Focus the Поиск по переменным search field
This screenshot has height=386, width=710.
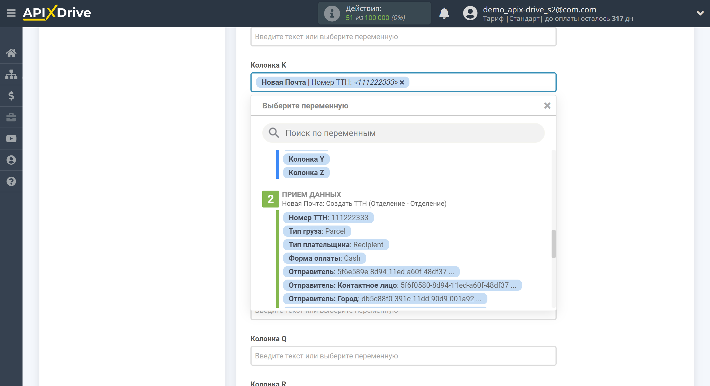click(x=403, y=133)
